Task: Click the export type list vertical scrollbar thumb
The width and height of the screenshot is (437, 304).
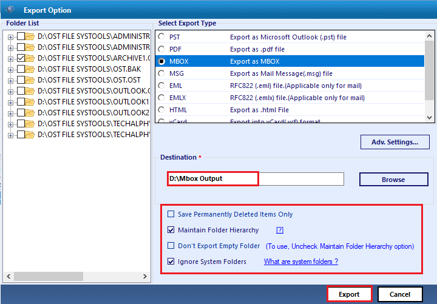Action: pos(430,70)
